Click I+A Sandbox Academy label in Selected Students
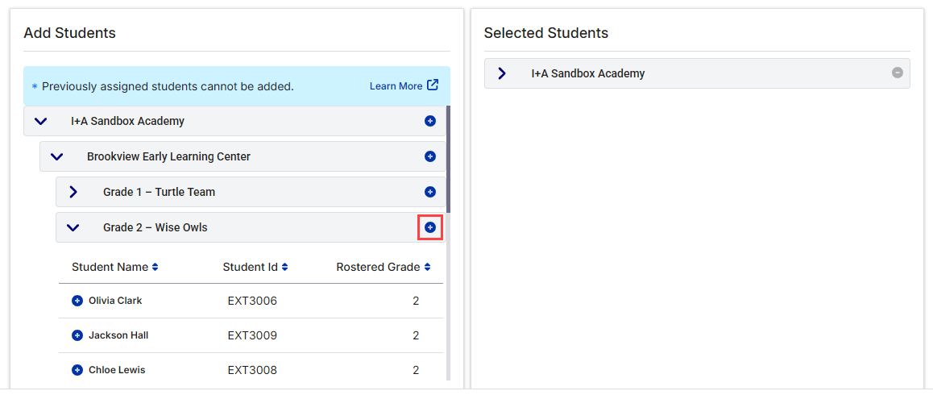This screenshot has width=933, height=395. (588, 73)
